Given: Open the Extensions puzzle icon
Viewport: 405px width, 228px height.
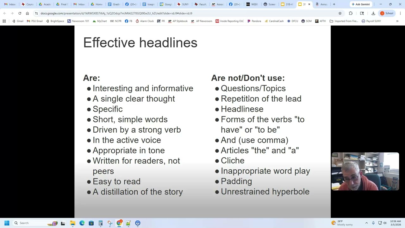Looking at the screenshot, I should coord(351,13).
